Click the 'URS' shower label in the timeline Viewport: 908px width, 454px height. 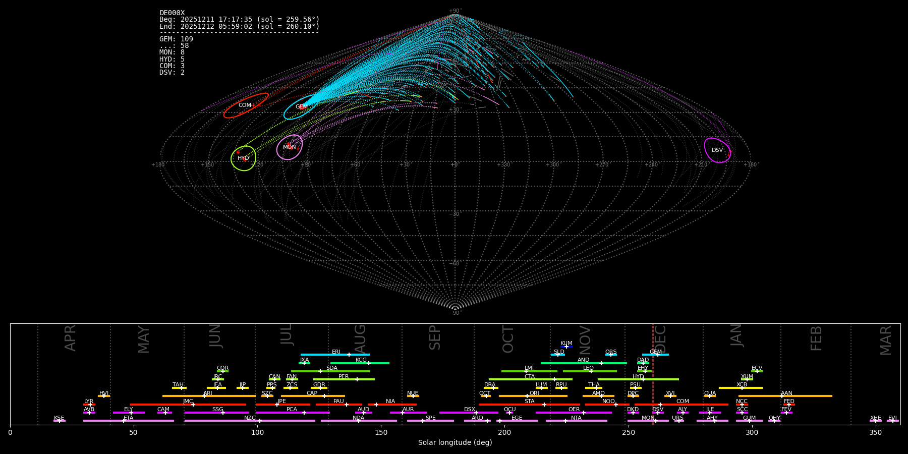tap(678, 418)
